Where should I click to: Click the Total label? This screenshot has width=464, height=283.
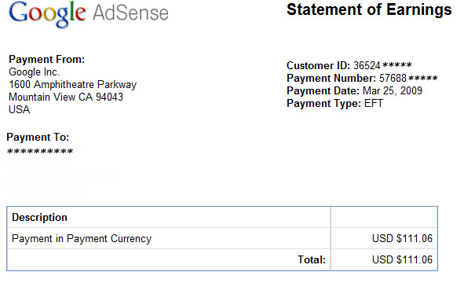pyautogui.click(x=312, y=259)
